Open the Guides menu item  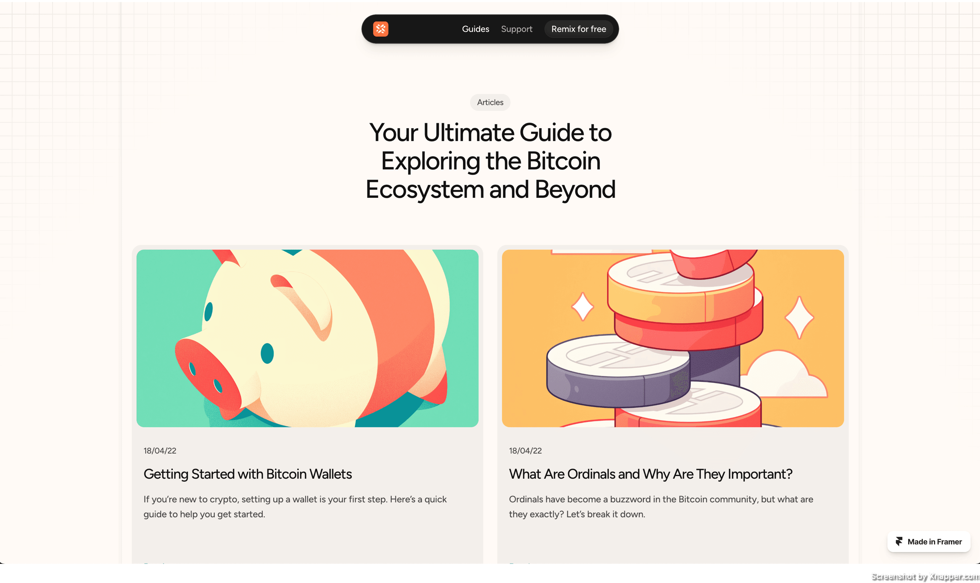475,29
